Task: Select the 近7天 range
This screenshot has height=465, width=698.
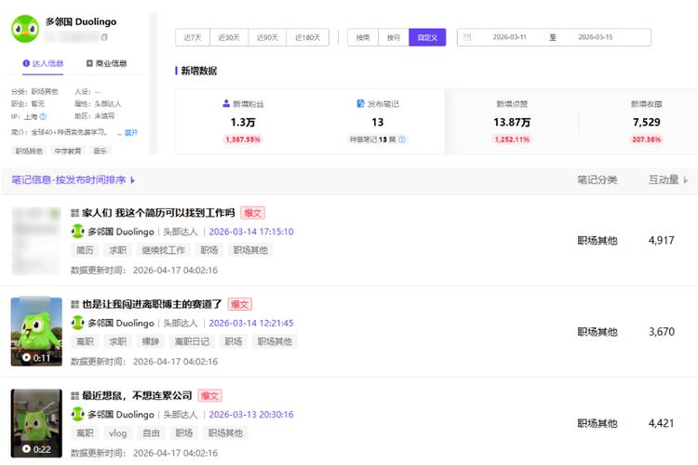Action: click(x=193, y=37)
